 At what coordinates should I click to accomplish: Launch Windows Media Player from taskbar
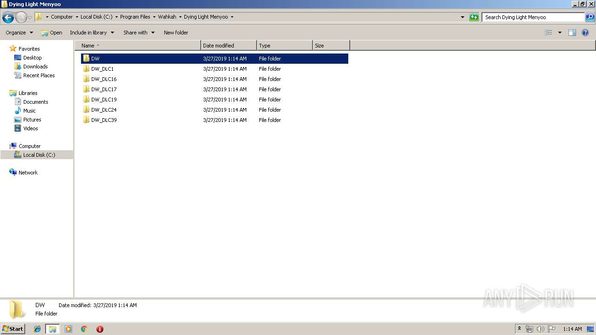coord(68,329)
